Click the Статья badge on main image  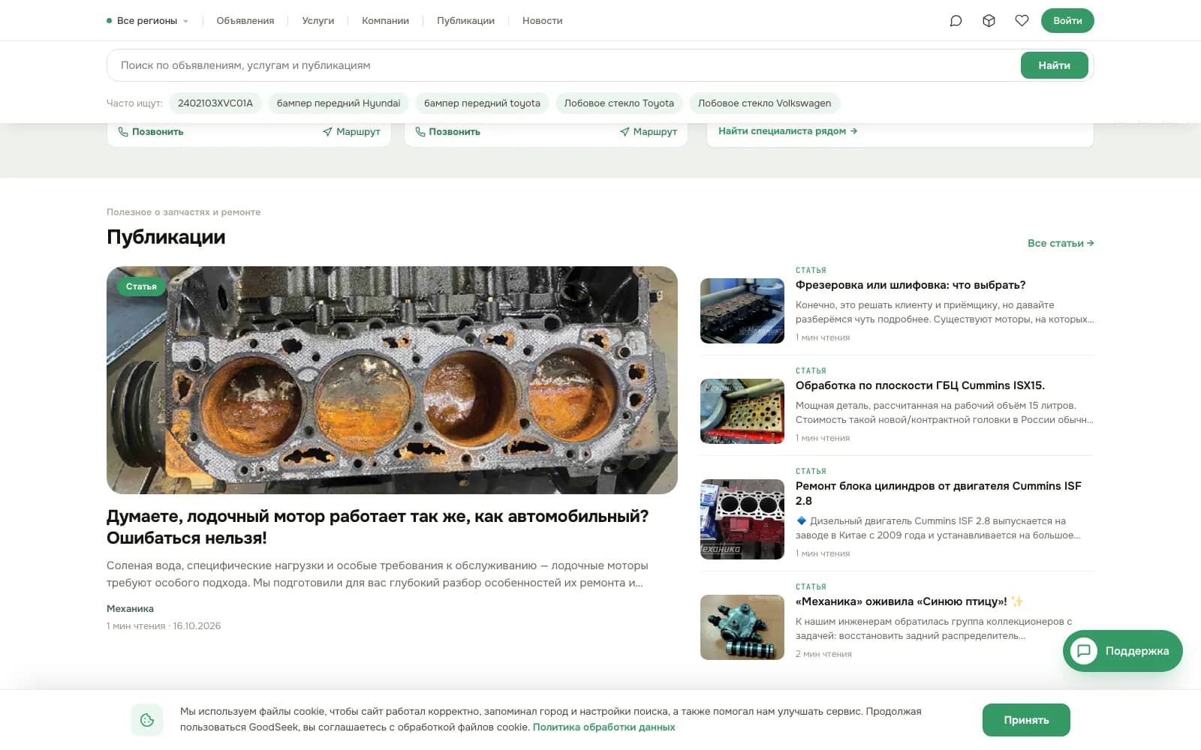point(141,286)
